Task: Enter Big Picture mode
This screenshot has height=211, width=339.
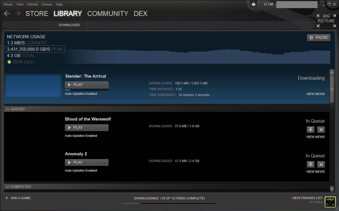Action: pyautogui.click(x=326, y=21)
